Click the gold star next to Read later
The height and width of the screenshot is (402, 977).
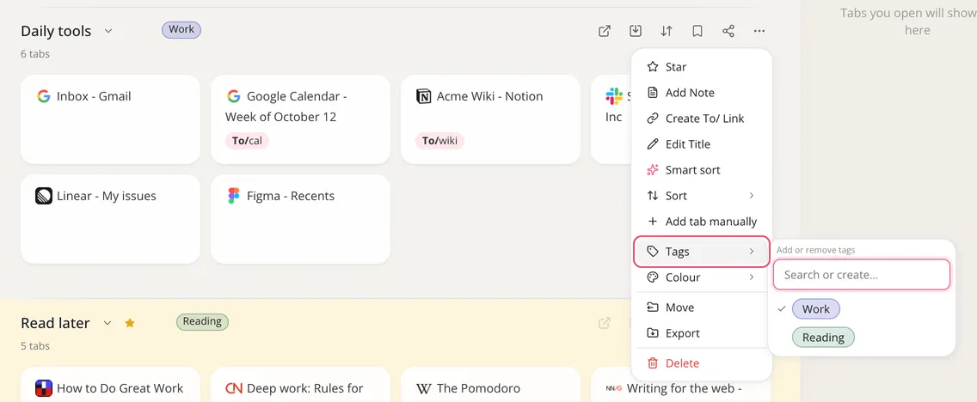(130, 323)
